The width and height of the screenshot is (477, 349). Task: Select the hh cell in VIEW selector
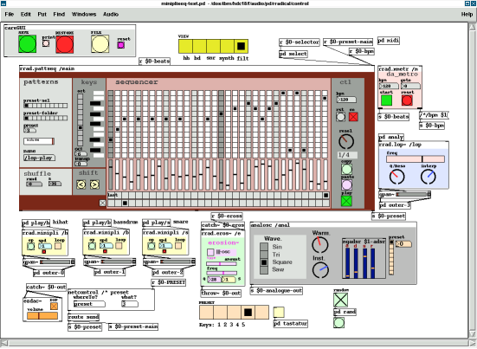click(185, 46)
